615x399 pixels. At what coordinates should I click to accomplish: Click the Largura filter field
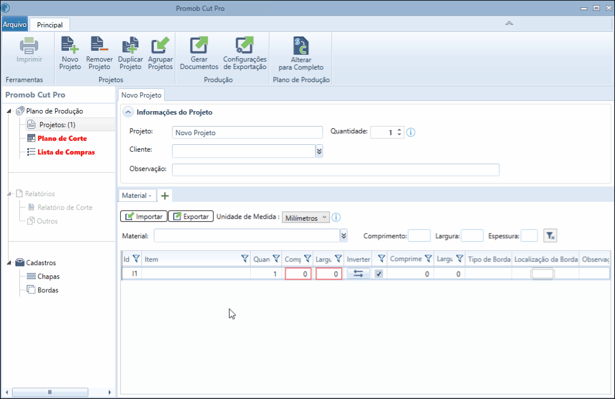472,235
